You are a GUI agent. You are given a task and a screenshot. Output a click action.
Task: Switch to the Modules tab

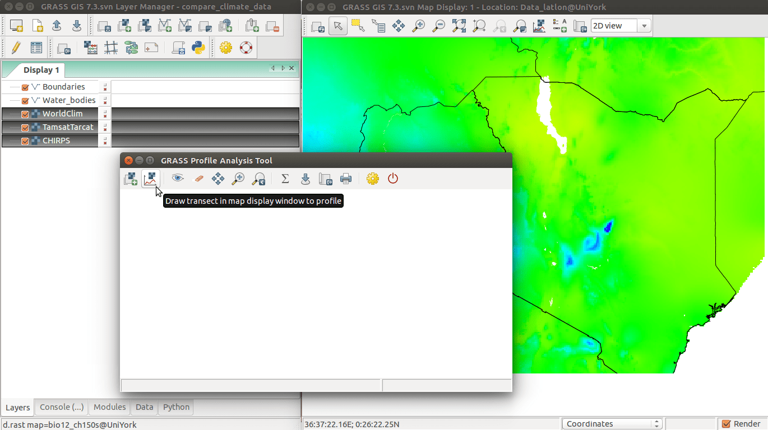[109, 407]
